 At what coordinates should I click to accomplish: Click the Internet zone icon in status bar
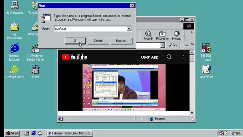pos(151,119)
